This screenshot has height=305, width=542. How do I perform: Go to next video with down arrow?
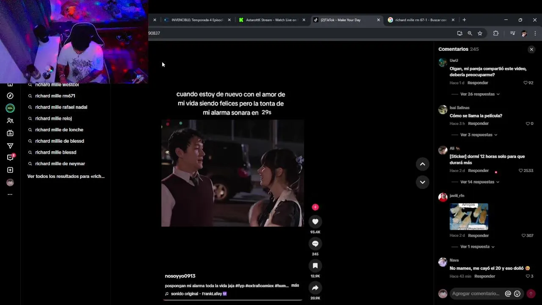pyautogui.click(x=422, y=182)
